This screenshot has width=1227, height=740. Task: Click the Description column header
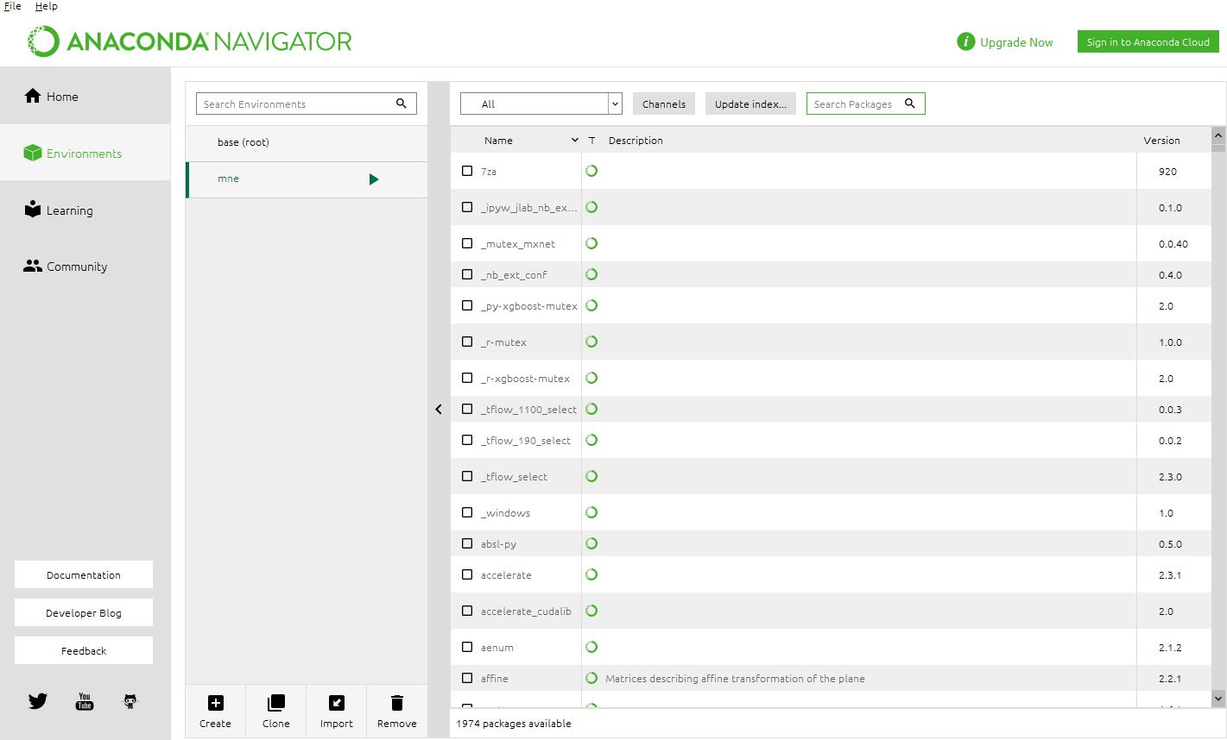[x=636, y=140]
